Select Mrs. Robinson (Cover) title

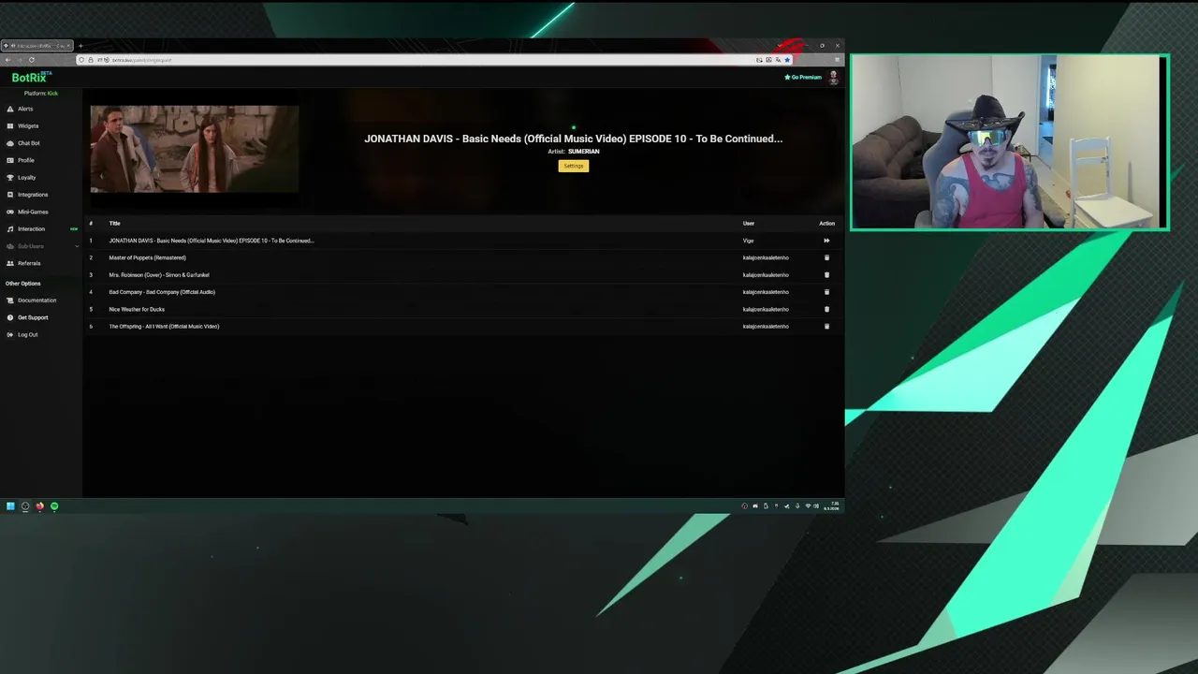pos(159,274)
